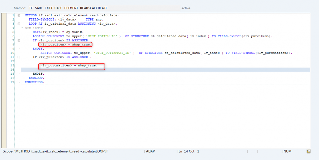Open the status bar settings icon beside NUM
This screenshot has height=160, width=319.
tap(308, 151)
